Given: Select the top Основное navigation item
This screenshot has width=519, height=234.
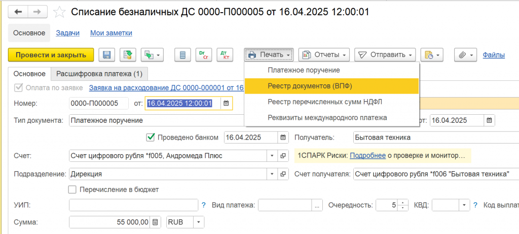Looking at the screenshot, I should click(x=29, y=33).
